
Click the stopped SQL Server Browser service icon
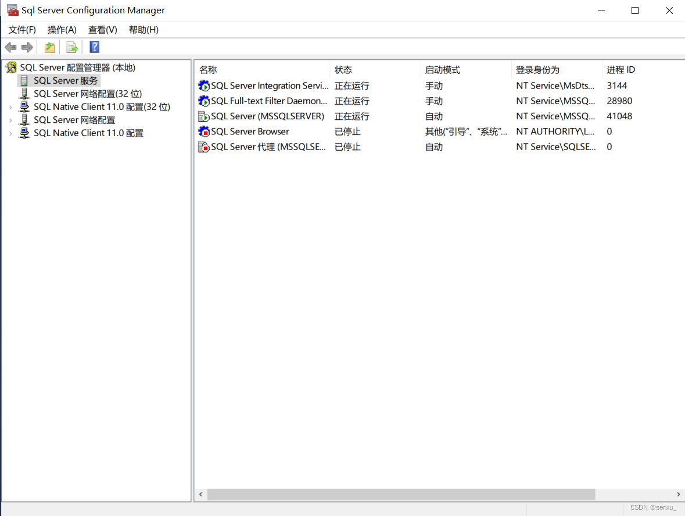[203, 131]
